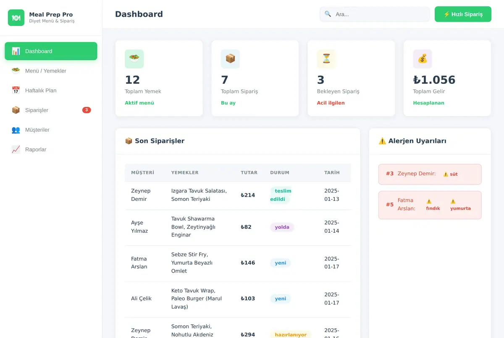Click the magnifier icon in the search box
The height and width of the screenshot is (338, 504).
328,14
